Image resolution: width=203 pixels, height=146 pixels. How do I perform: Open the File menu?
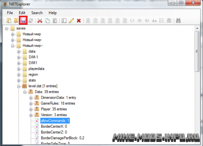pyautogui.click(x=10, y=13)
